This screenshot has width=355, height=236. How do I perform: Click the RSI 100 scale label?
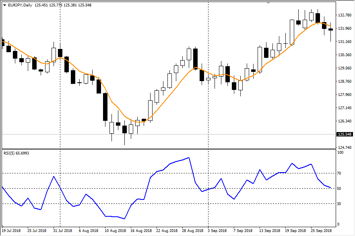click(x=341, y=153)
